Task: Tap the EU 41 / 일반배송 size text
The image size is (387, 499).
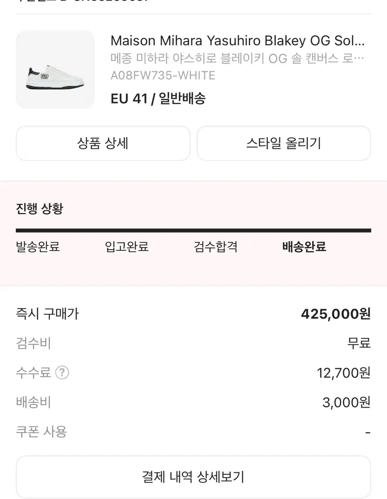Action: coord(158,99)
